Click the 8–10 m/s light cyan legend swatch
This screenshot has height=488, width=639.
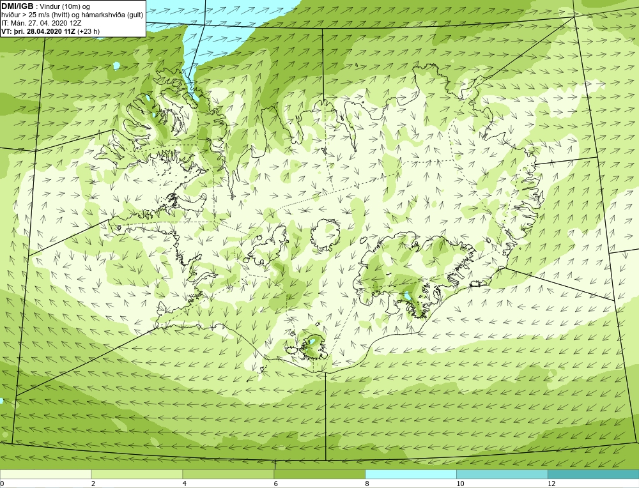411,474
